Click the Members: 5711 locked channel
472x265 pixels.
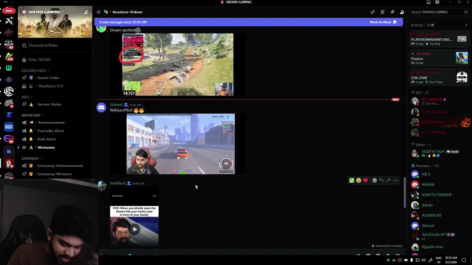coord(55,86)
